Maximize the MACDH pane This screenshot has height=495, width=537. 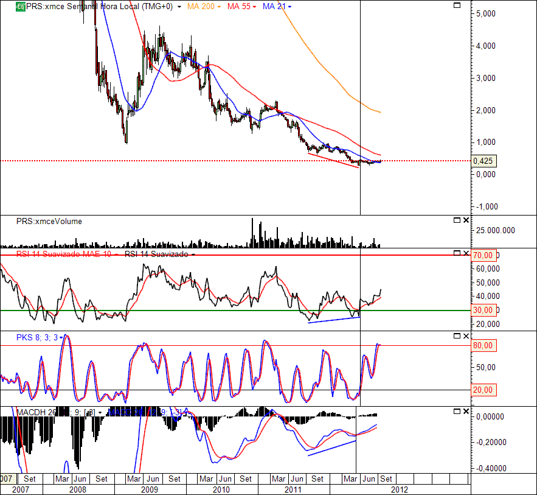(x=457, y=411)
